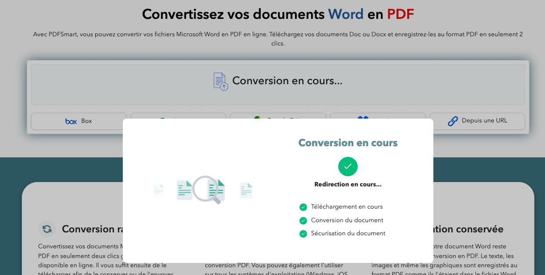
Task: Click the 'Sécurisation du document' step label
Action: (348, 233)
